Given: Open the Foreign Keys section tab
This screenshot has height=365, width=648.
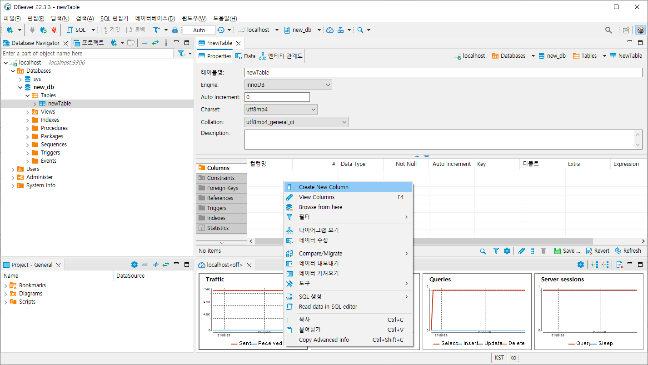Looking at the screenshot, I should click(x=222, y=188).
